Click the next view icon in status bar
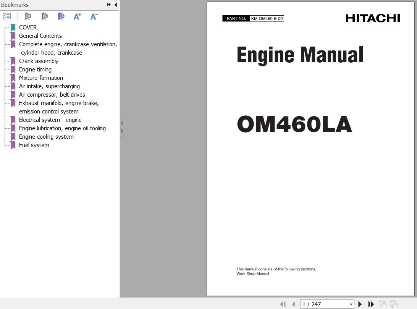The image size is (417, 309). (394, 304)
